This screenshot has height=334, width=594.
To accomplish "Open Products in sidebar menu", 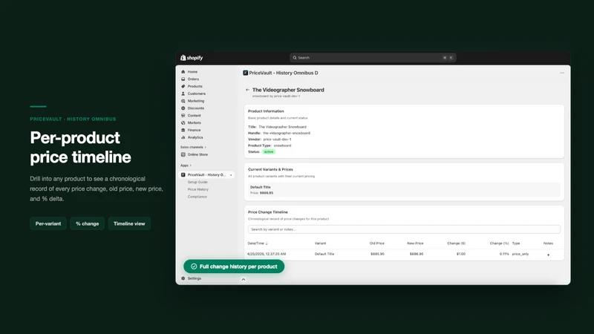I will [x=195, y=86].
